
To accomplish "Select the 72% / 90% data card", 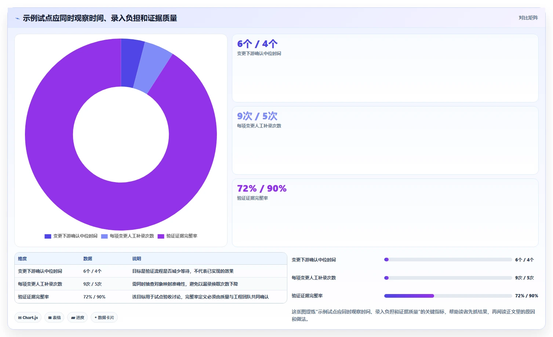I will [385, 213].
